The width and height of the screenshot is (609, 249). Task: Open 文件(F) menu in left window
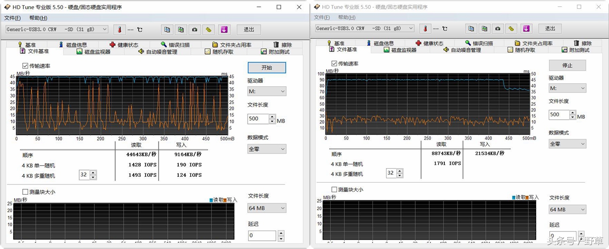pos(13,18)
